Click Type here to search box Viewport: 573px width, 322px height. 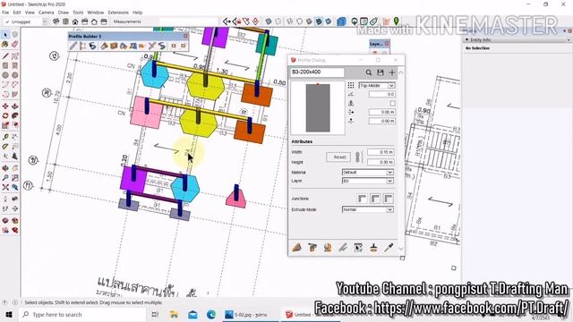click(82, 314)
